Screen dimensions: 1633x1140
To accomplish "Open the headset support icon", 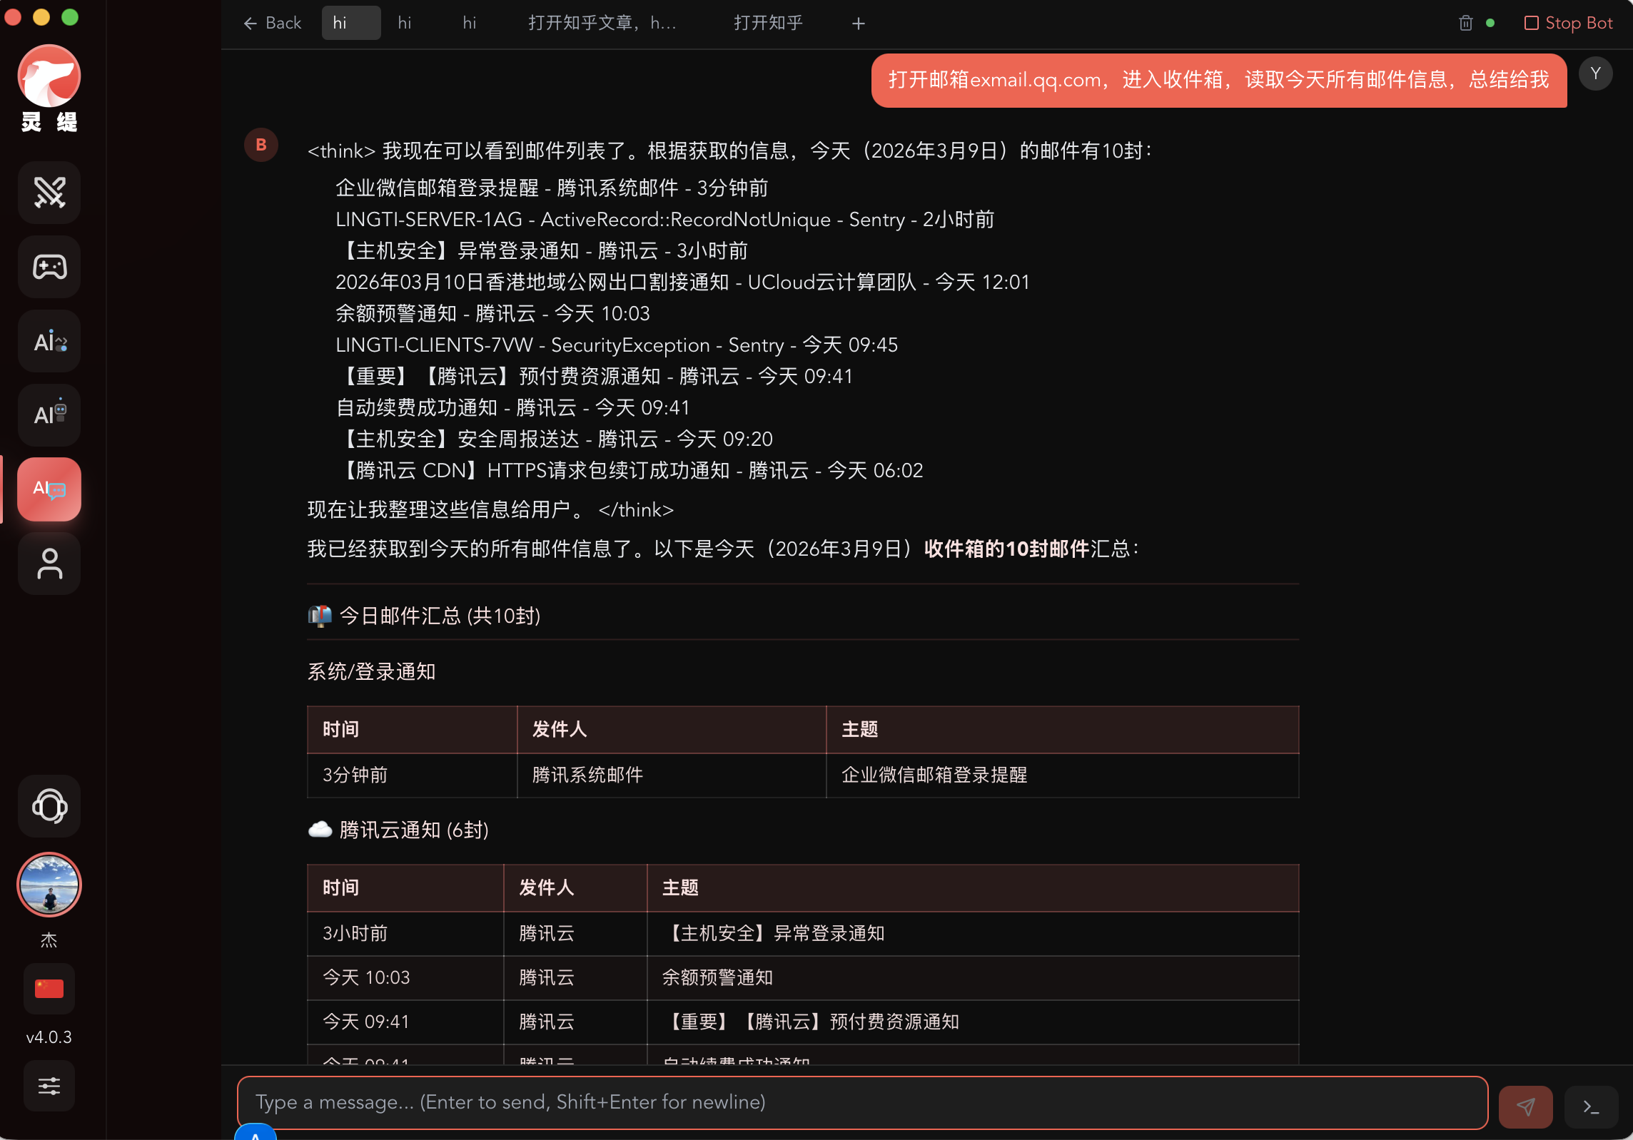I will (49, 806).
